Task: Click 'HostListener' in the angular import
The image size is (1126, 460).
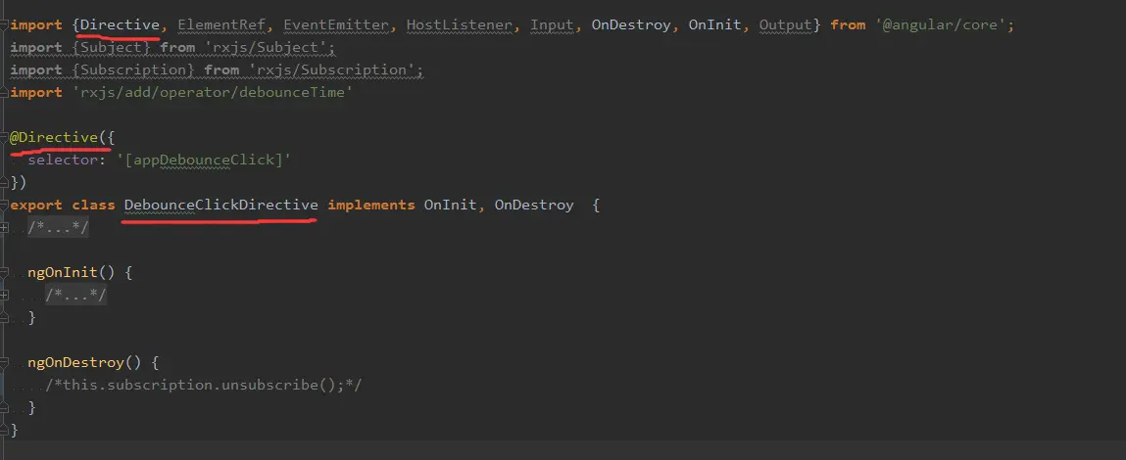Action: (460, 25)
